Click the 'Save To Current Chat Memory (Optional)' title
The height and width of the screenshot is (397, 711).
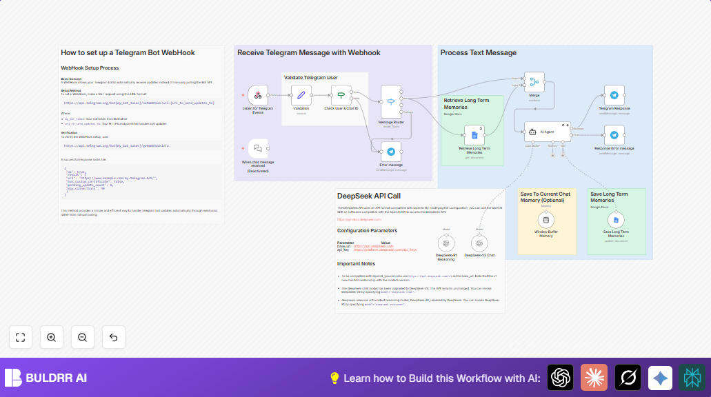coord(545,197)
